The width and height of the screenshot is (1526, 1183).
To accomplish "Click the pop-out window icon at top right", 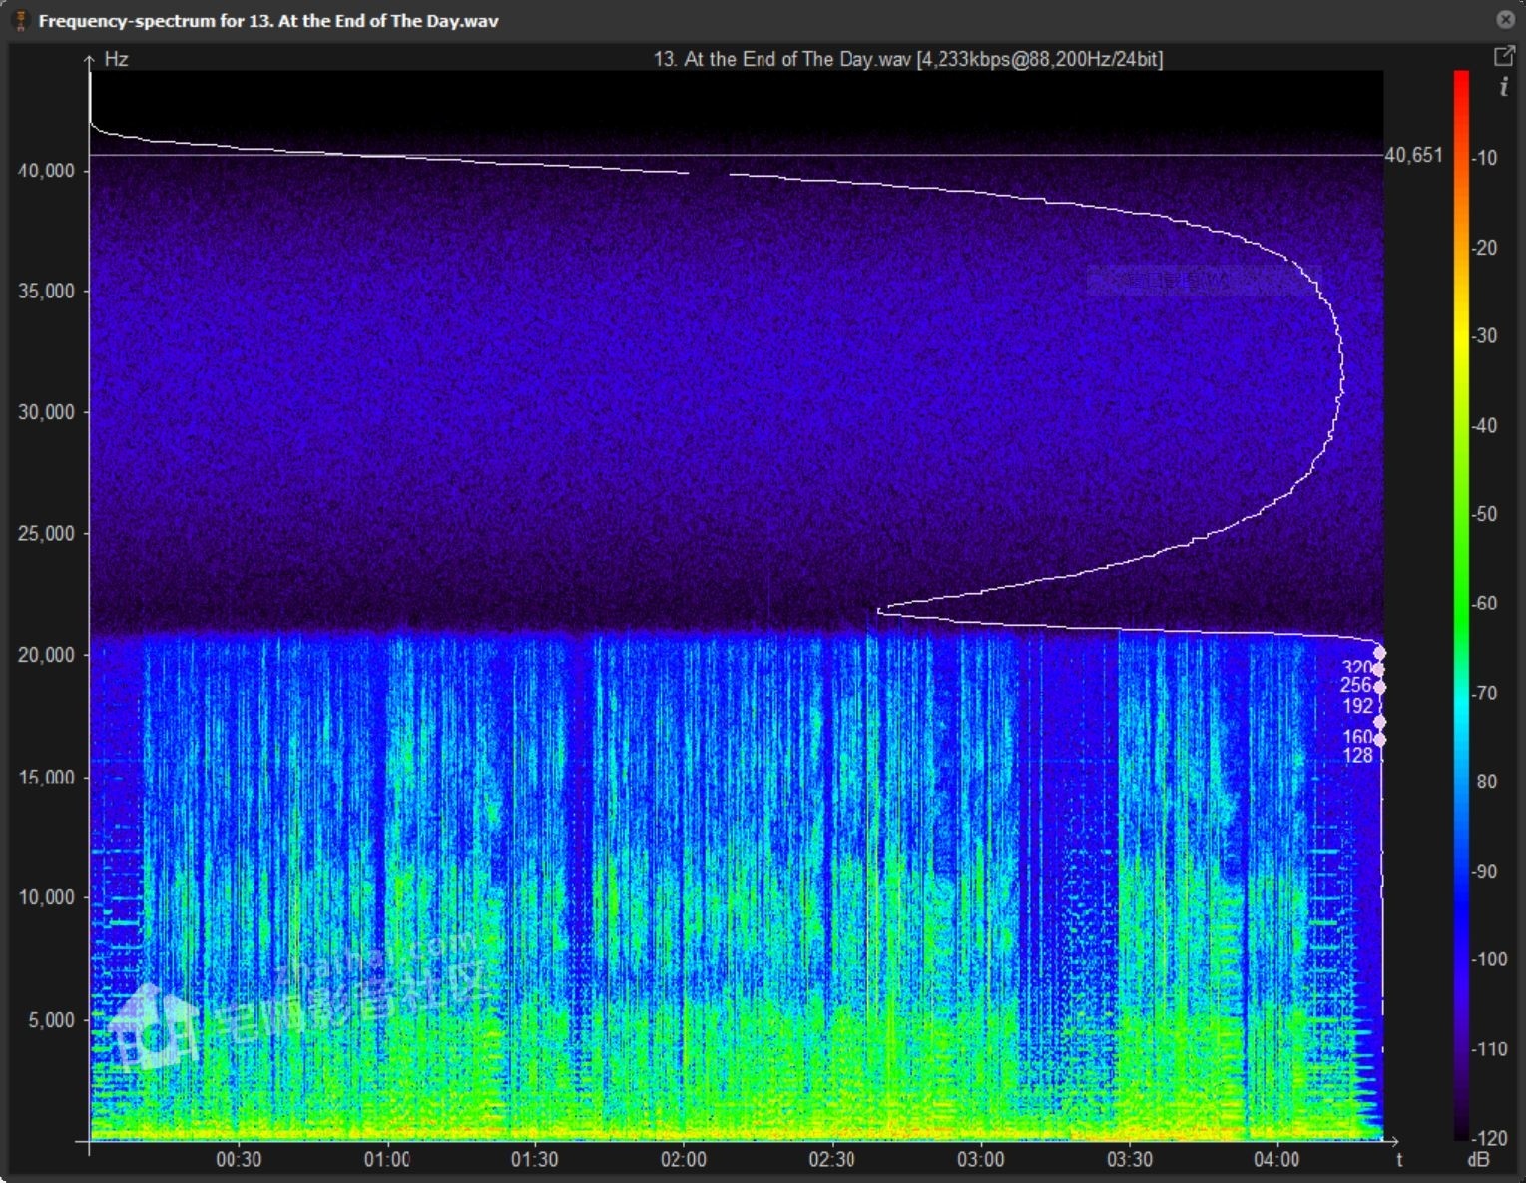I will 1504,57.
